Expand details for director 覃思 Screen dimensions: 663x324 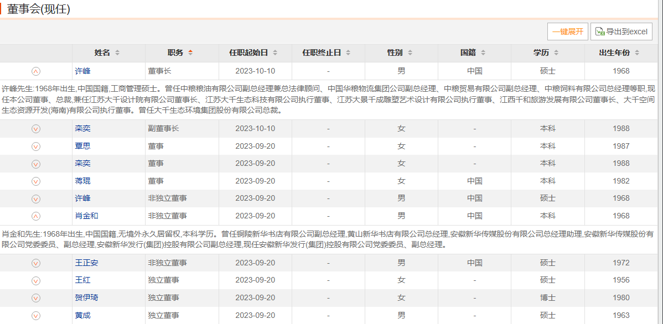tap(36, 147)
